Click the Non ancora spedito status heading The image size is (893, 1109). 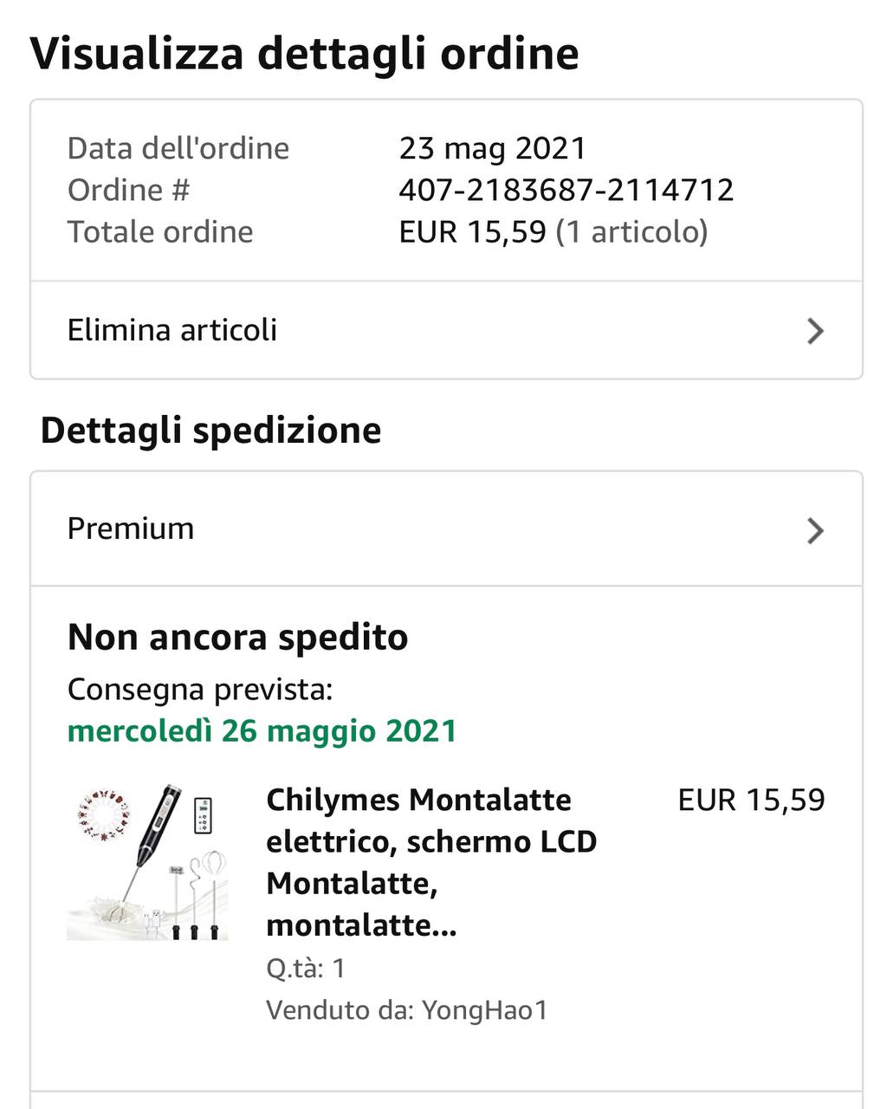237,638
